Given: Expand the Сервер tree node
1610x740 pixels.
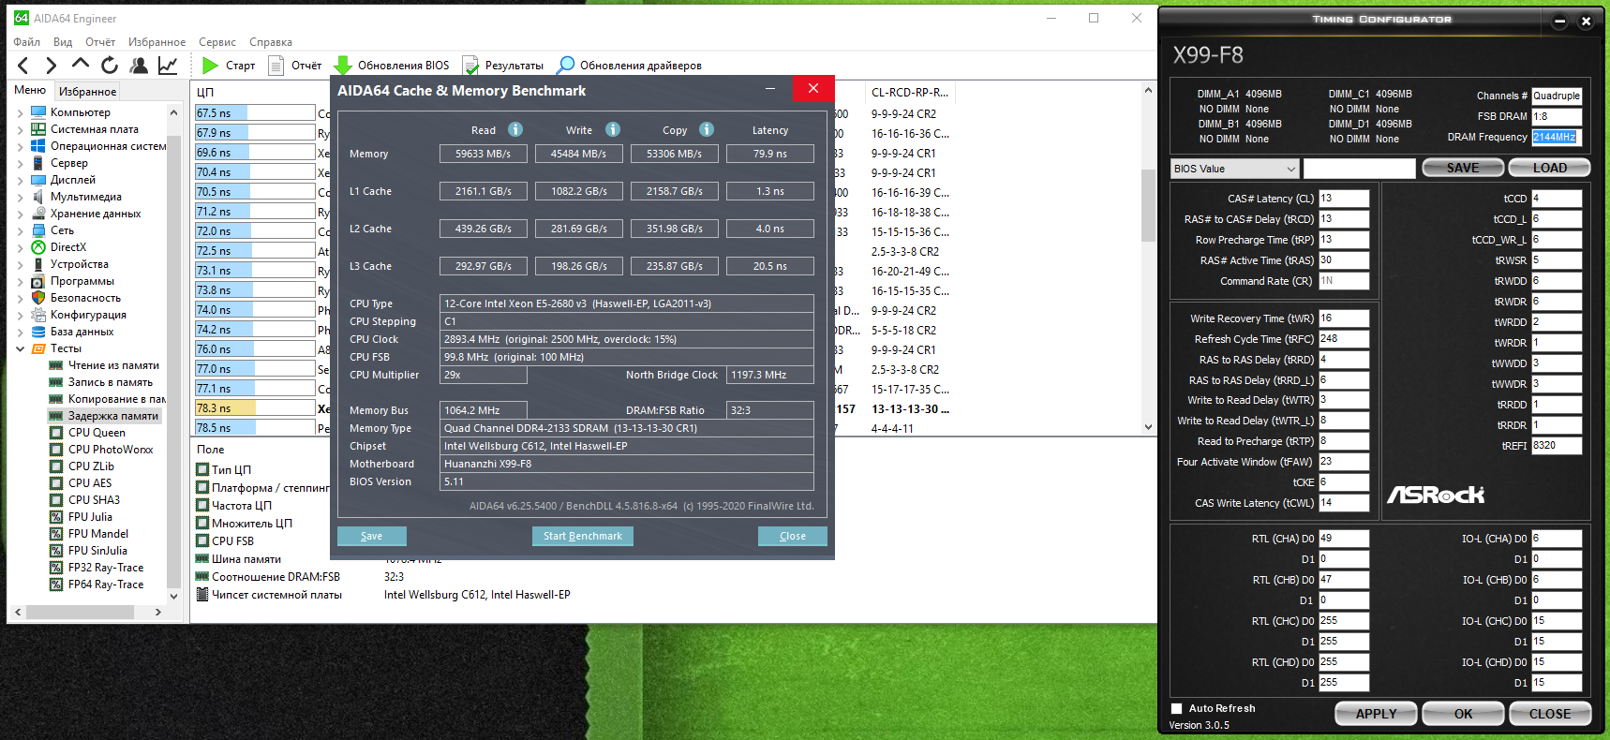Looking at the screenshot, I should click(x=21, y=163).
